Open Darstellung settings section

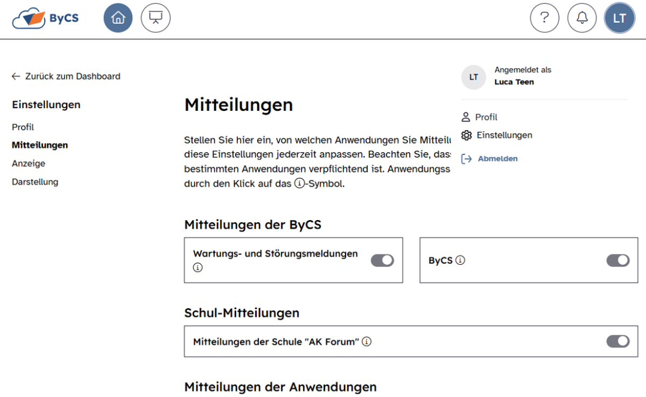(35, 182)
